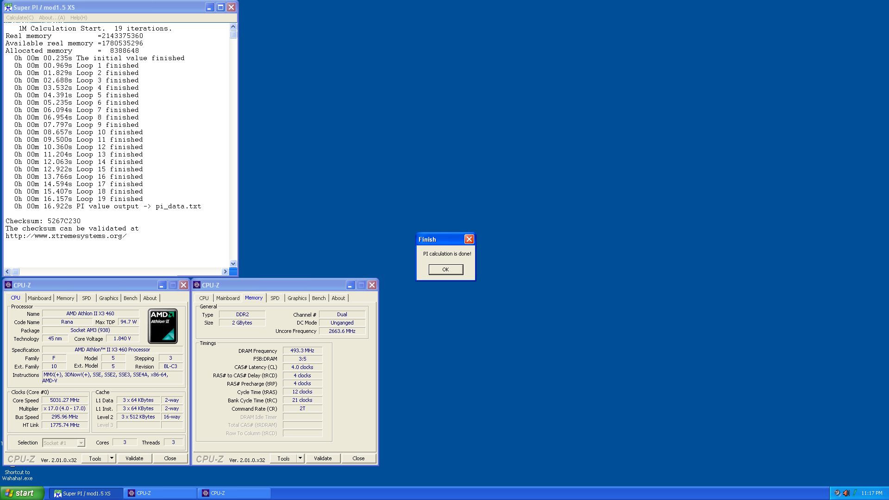This screenshot has width=889, height=500.
Task: Click the DRAM Frequency 493.3 MHz value
Action: point(302,351)
